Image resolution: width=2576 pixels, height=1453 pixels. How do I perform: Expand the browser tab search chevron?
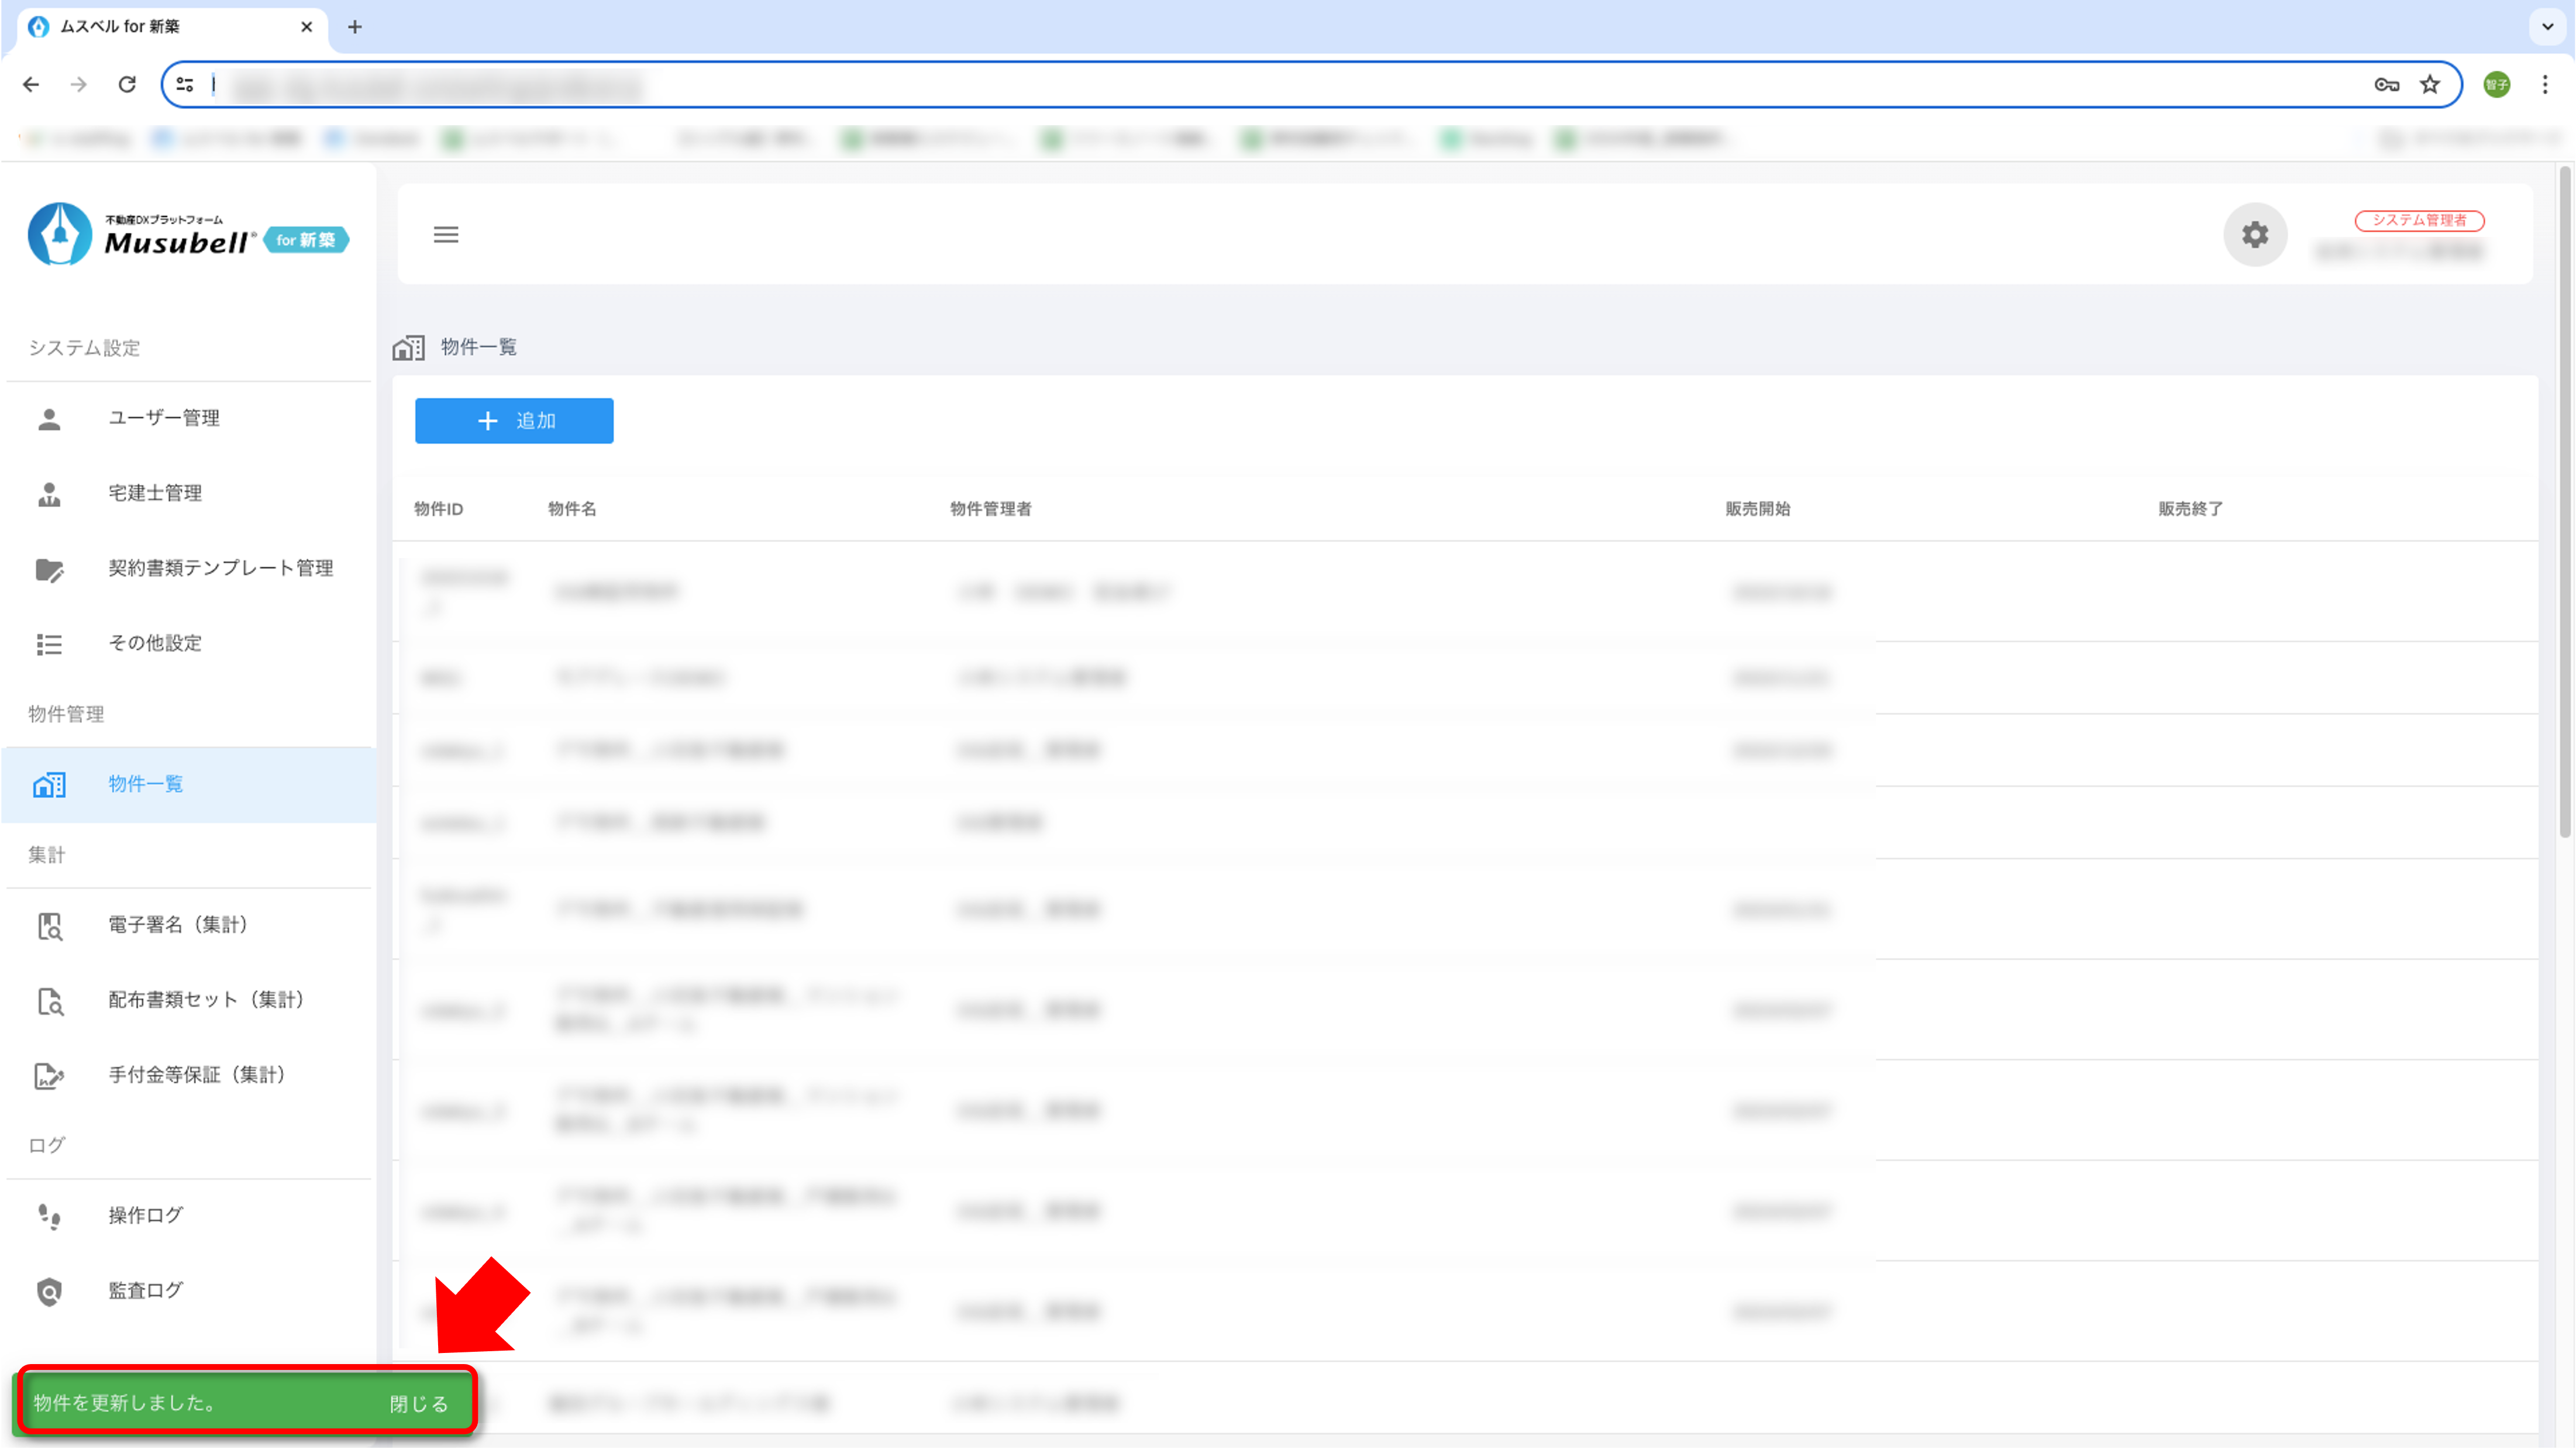[x=2547, y=27]
